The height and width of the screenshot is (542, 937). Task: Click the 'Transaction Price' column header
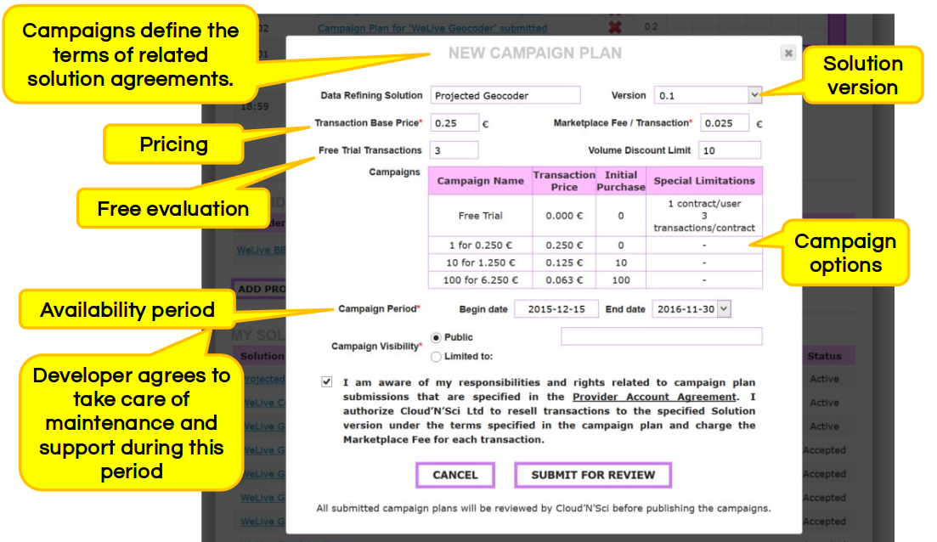[564, 181]
